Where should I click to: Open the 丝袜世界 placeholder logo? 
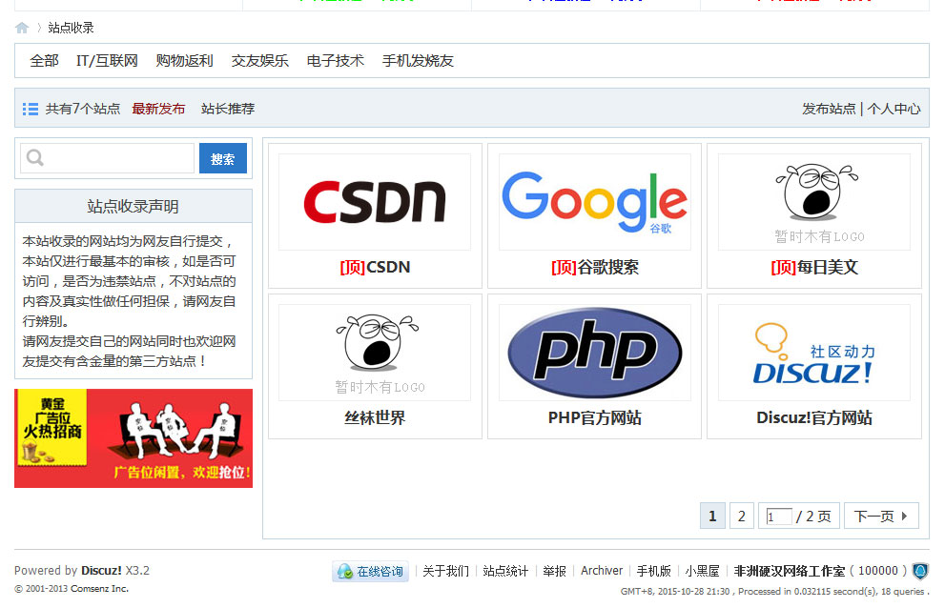pos(374,353)
